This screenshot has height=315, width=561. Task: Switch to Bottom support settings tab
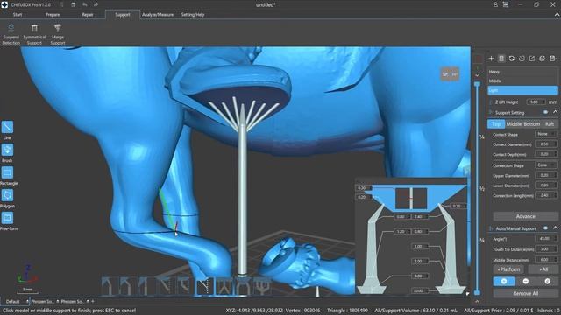(532, 124)
